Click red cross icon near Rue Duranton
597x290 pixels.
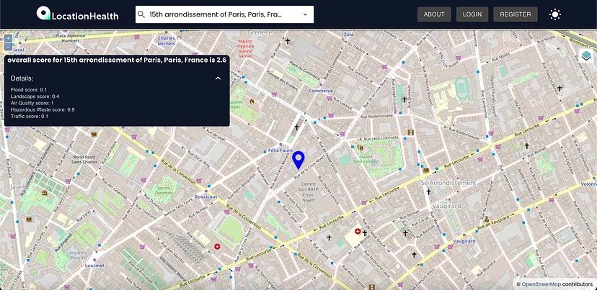pos(217,246)
